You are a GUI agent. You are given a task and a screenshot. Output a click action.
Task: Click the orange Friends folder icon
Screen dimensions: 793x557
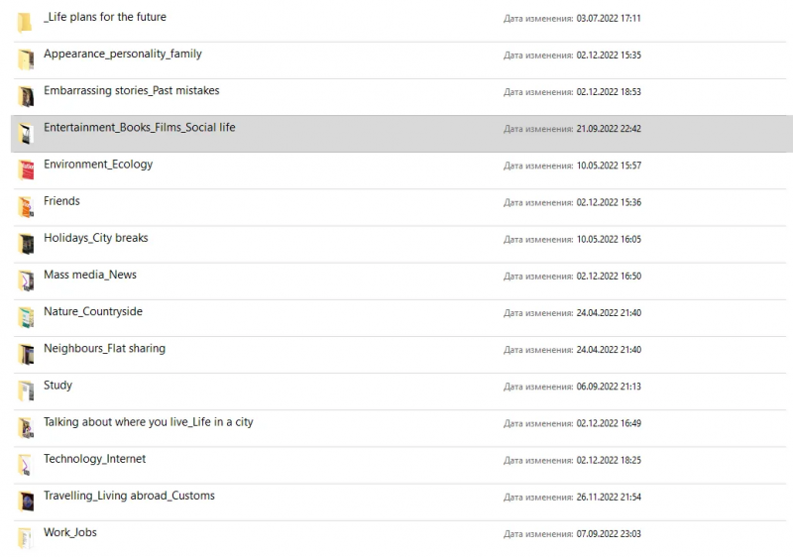coord(26,207)
